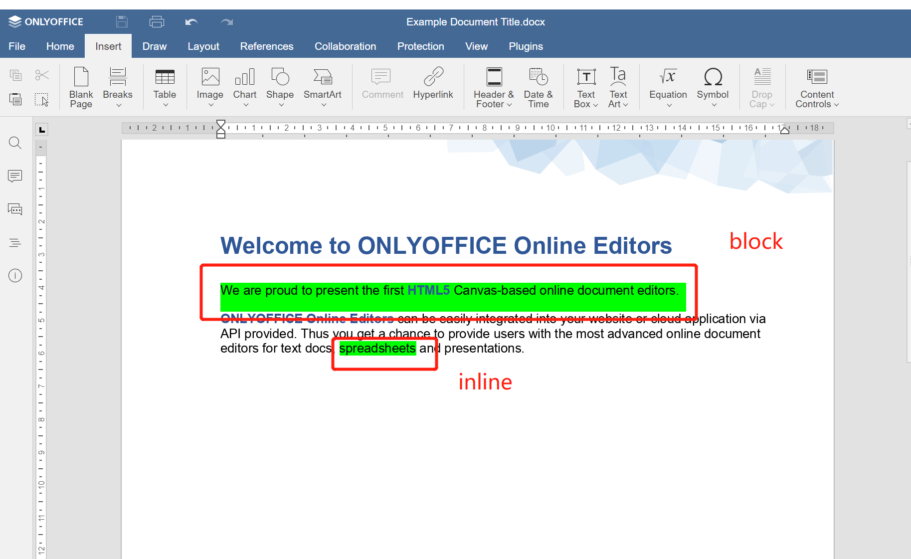Open Content Controls menu
The width and height of the screenshot is (911, 559).
tap(817, 87)
